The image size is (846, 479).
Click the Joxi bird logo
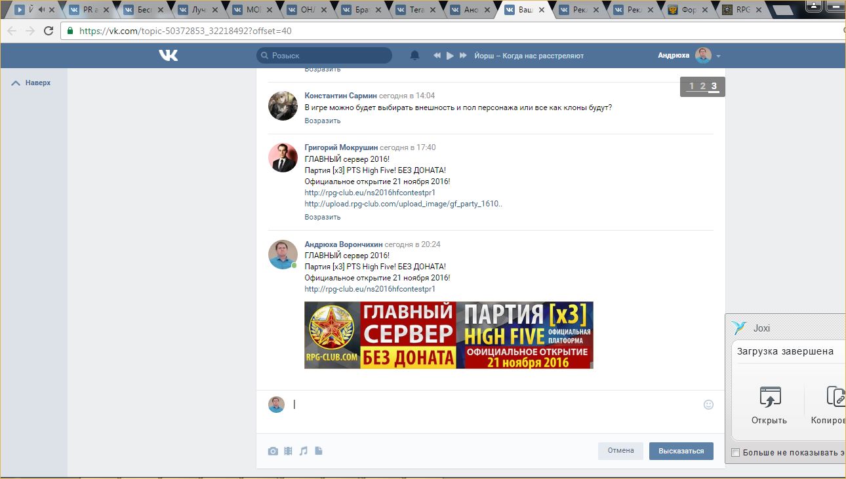(739, 328)
